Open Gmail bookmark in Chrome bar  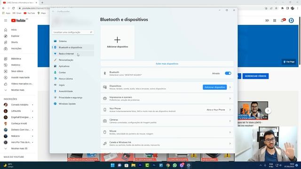(x=17, y=13)
